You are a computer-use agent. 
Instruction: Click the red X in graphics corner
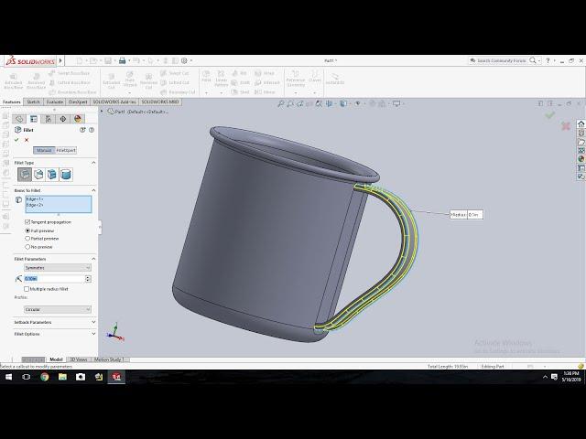566,126
